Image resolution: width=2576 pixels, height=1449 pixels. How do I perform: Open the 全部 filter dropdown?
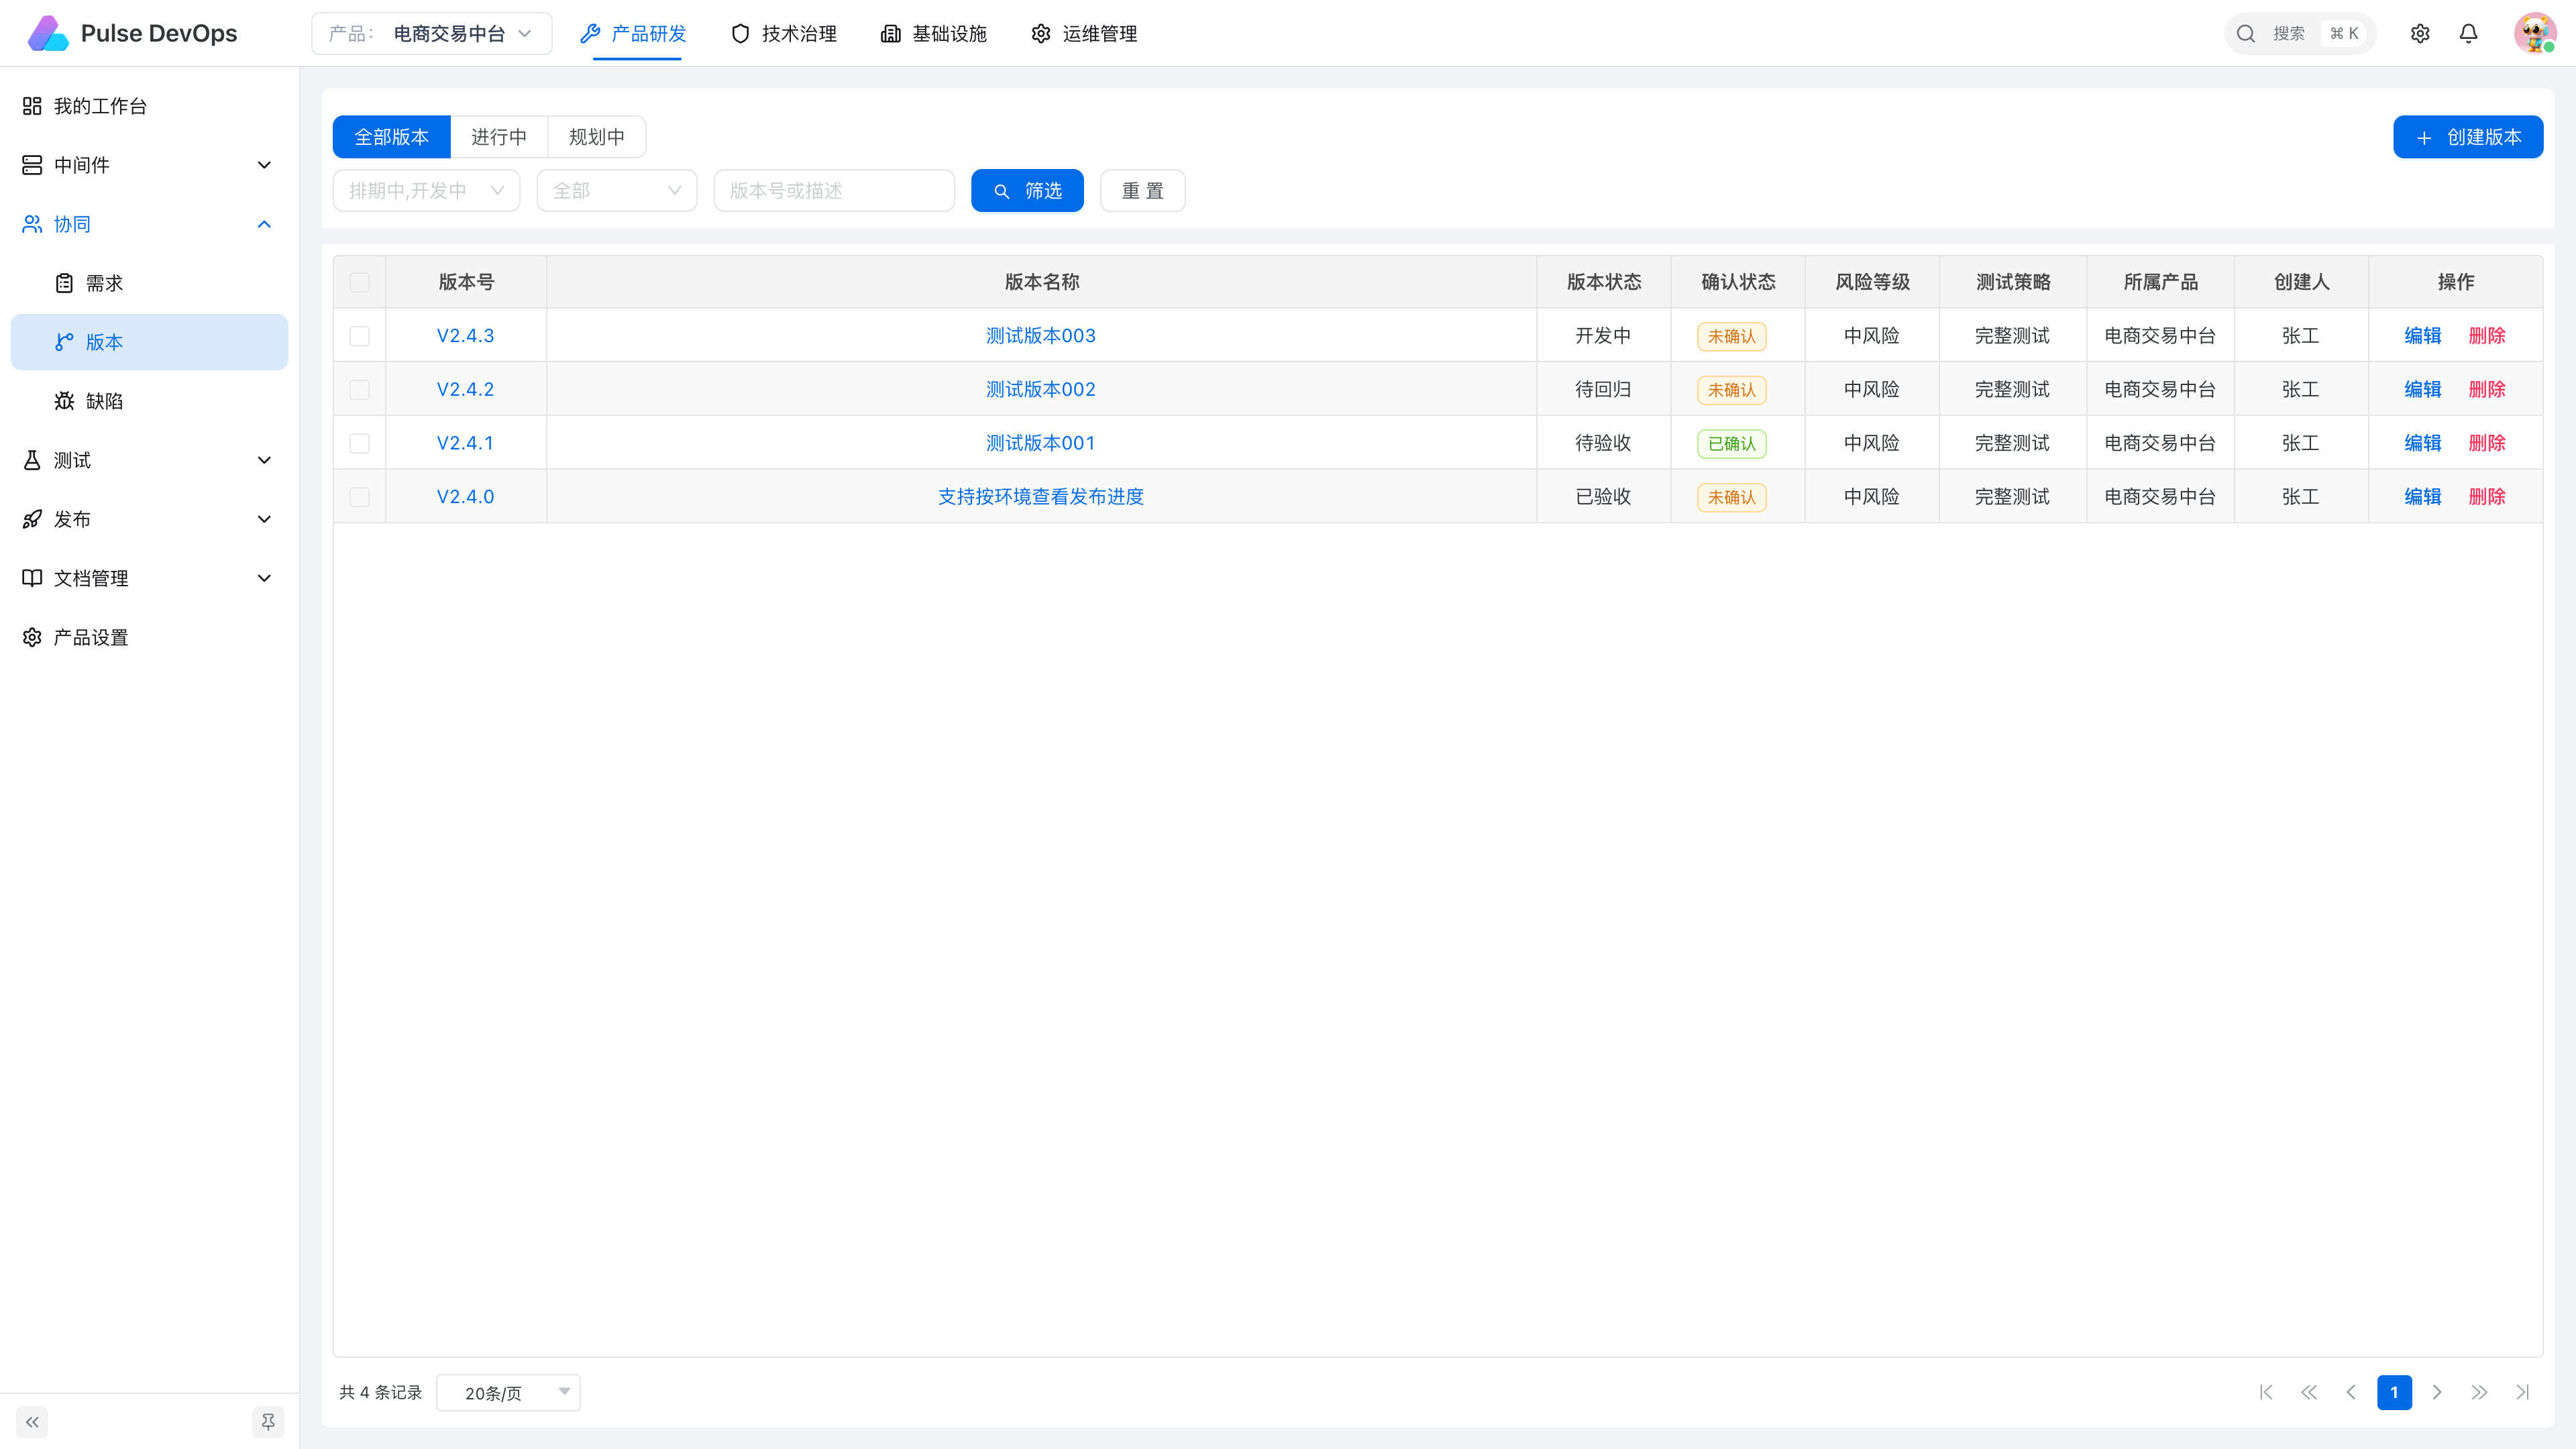(617, 190)
